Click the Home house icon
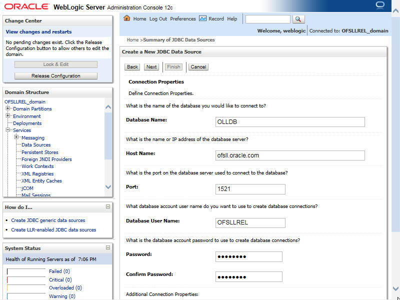 [127, 18]
